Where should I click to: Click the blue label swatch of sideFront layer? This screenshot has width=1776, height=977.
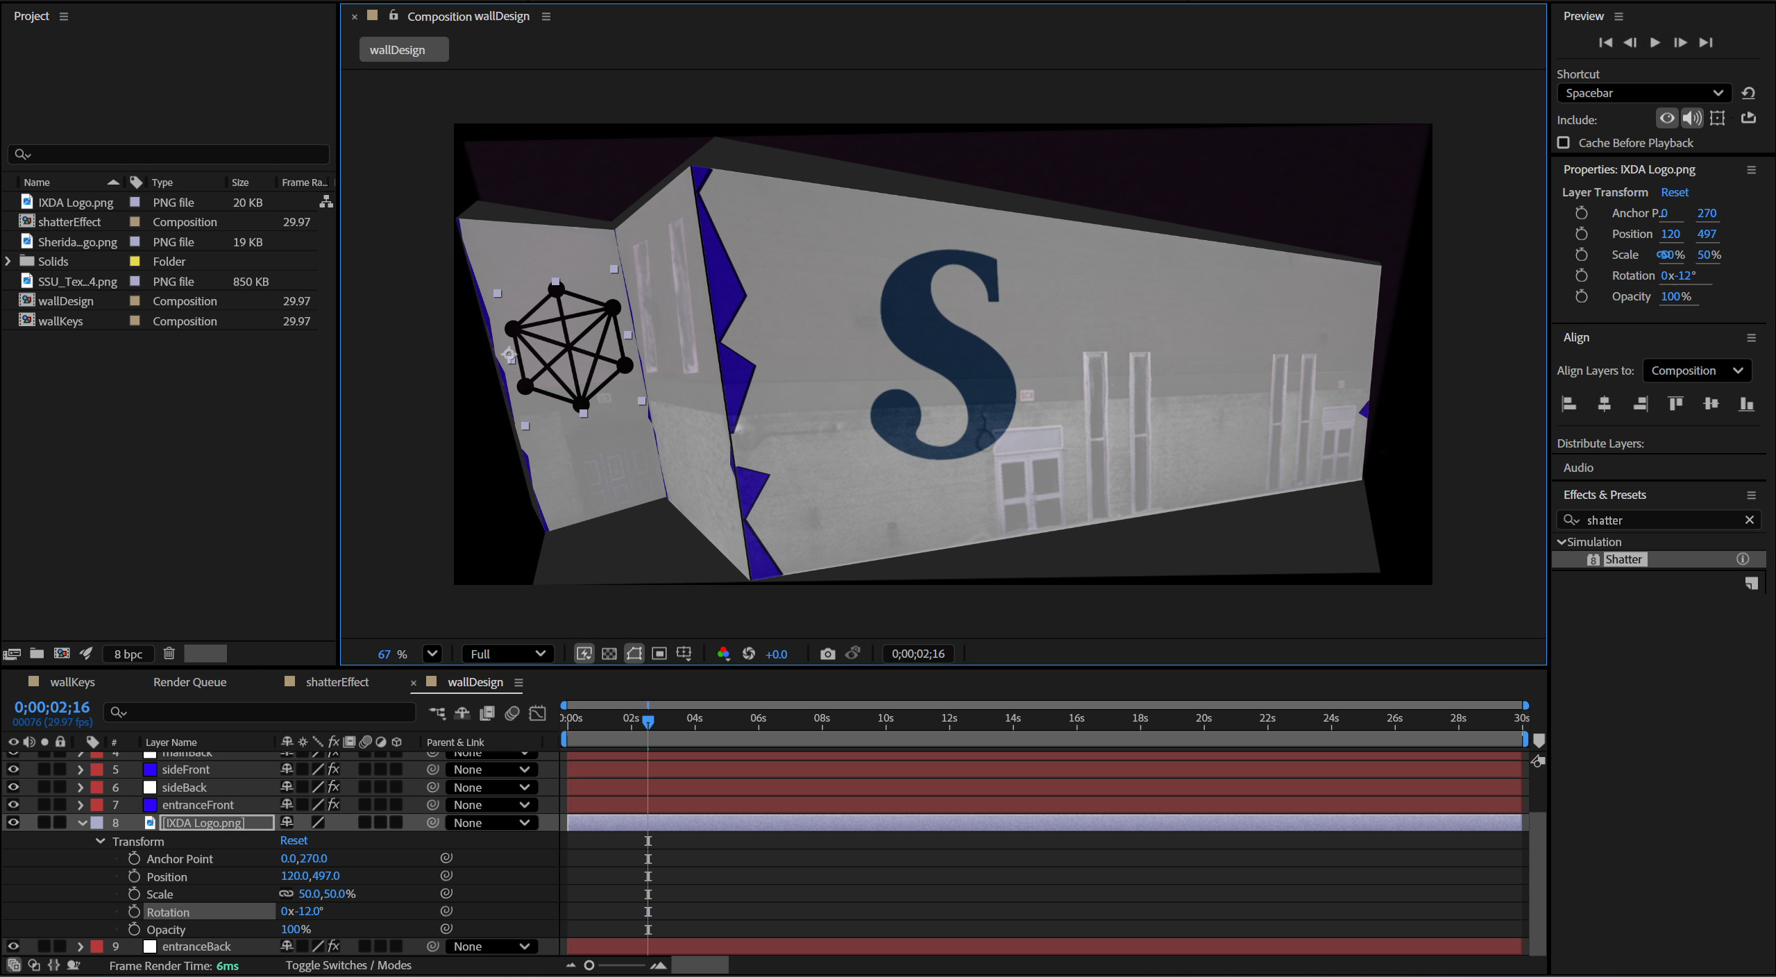tap(150, 769)
